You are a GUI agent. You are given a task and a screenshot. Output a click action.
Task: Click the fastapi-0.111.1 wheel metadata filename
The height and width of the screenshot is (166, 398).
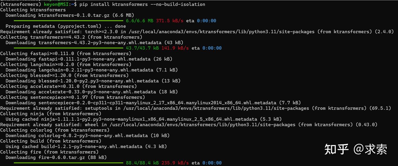95,59
